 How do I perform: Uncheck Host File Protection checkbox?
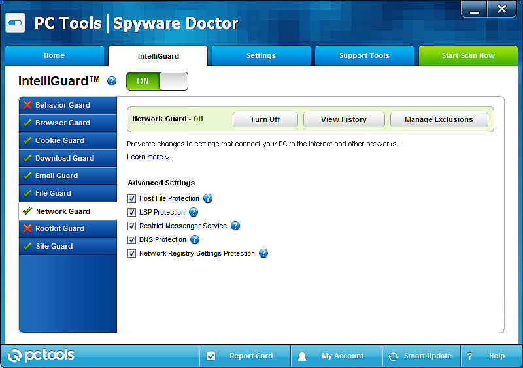click(132, 199)
